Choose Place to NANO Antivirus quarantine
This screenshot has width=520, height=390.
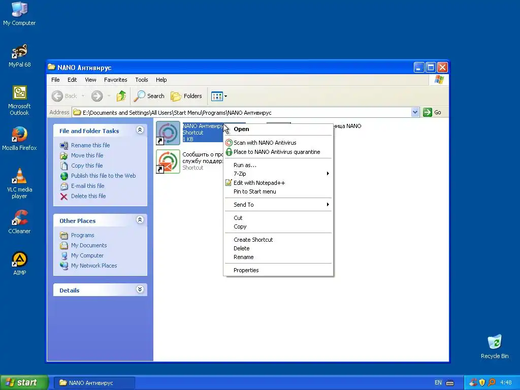[x=278, y=152]
